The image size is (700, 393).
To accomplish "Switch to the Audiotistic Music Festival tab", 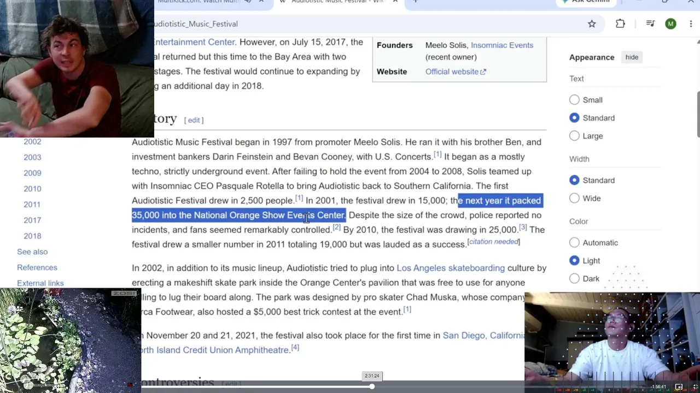I will click(337, 2).
